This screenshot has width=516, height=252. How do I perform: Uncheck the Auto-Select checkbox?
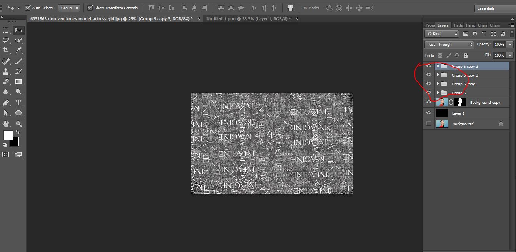pyautogui.click(x=28, y=8)
